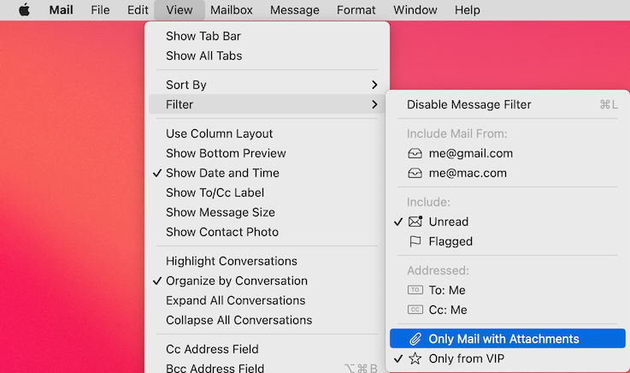The width and height of the screenshot is (630, 373).
Task: Show the Cc Address Field
Action: (x=267, y=349)
